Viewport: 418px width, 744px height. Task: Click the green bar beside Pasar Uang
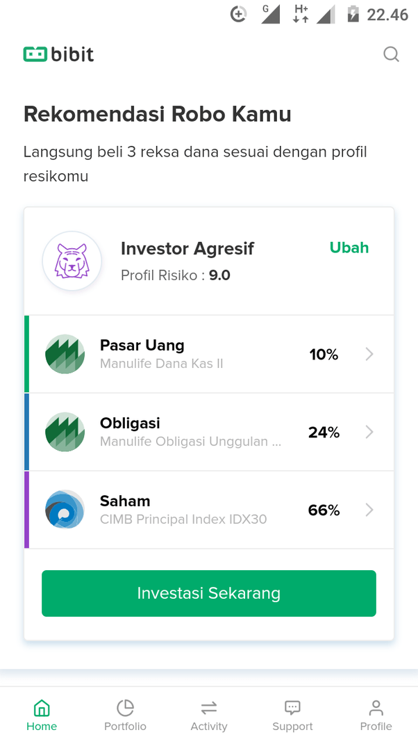coord(26,354)
